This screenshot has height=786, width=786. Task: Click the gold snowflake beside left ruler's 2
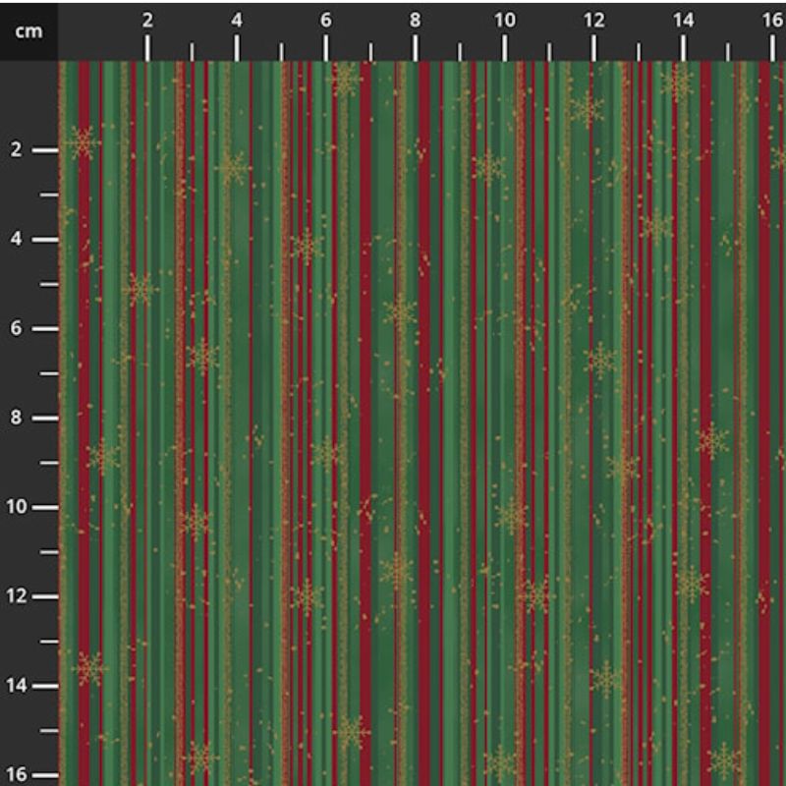coord(84,142)
